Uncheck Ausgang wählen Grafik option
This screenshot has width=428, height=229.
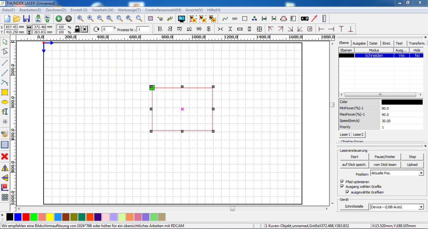(x=342, y=186)
